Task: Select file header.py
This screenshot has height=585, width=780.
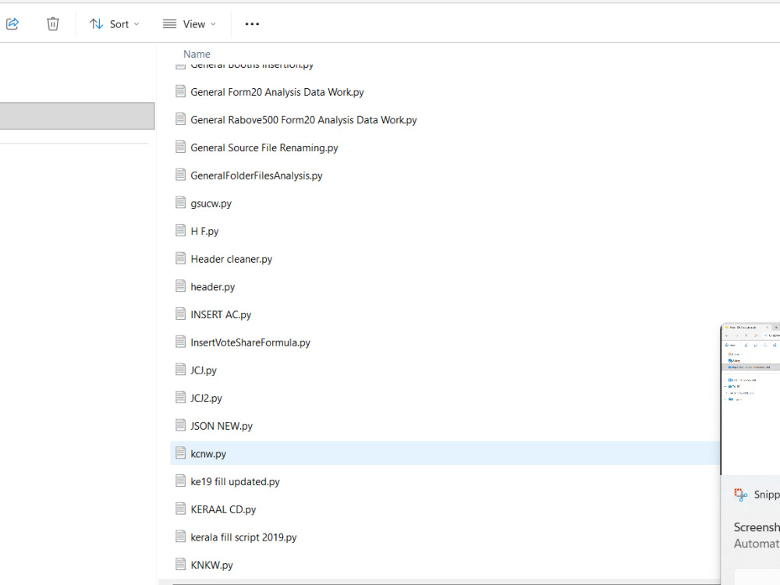Action: tap(212, 287)
